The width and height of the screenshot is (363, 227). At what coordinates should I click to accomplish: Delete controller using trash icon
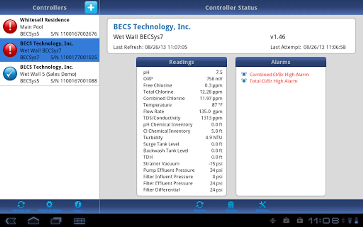(x=231, y=206)
